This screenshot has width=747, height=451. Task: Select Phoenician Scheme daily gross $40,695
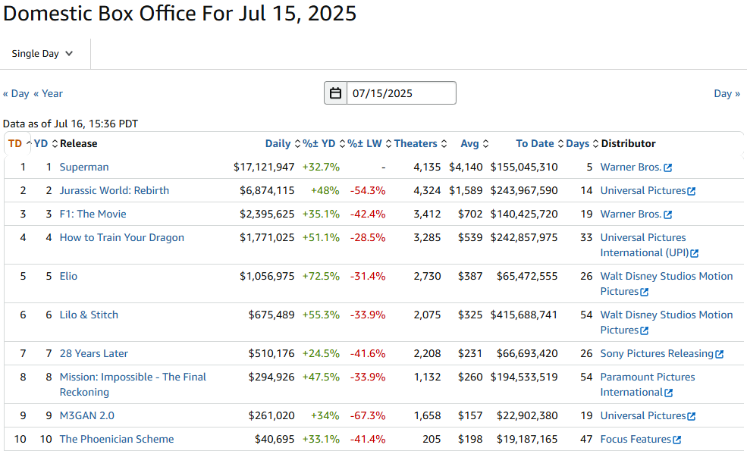coord(275,439)
